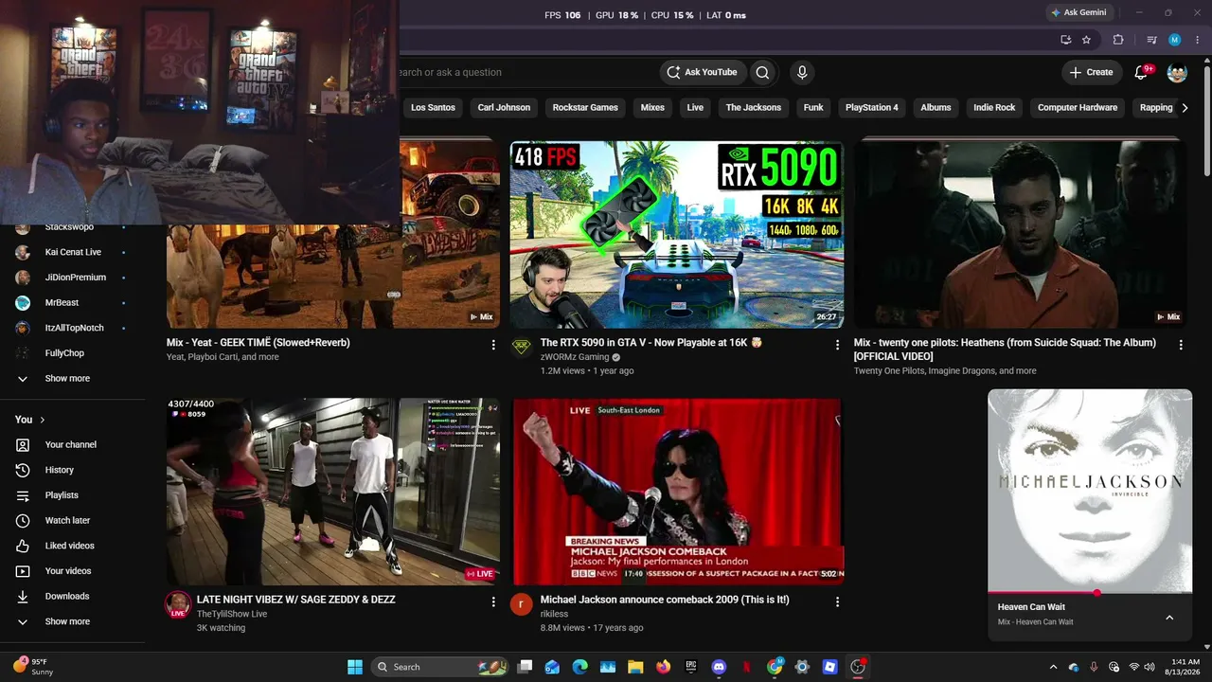
Task: Open YouTube voice search microphone
Action: click(802, 72)
